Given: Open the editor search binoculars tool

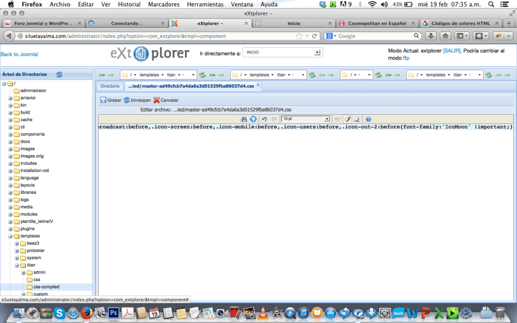Looking at the screenshot, I should (243, 119).
